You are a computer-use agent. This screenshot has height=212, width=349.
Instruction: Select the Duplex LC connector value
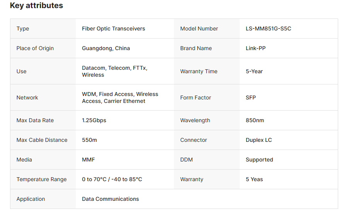[x=259, y=140]
